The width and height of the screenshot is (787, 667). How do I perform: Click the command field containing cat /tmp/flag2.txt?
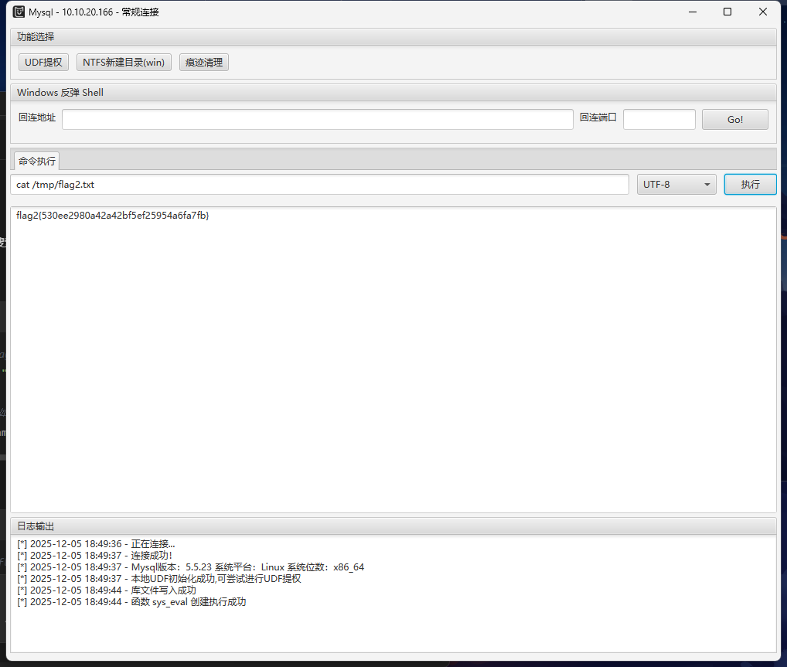point(319,185)
